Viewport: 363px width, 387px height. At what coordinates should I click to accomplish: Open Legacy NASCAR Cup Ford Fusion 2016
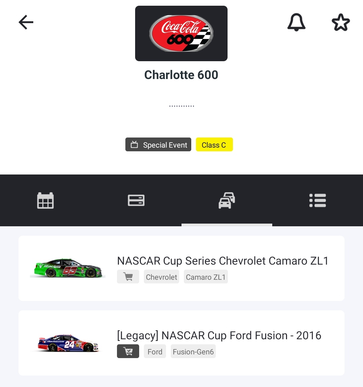click(219, 336)
